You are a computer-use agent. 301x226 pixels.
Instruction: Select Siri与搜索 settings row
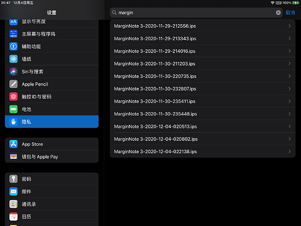pos(52,72)
